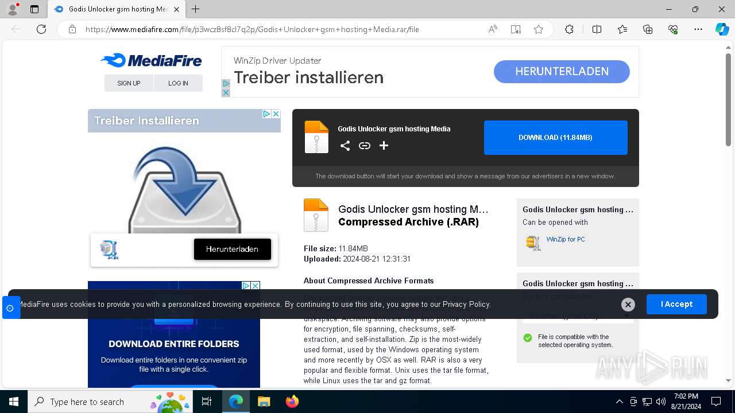Open Favorites list
The image size is (735, 413).
coord(622,29)
